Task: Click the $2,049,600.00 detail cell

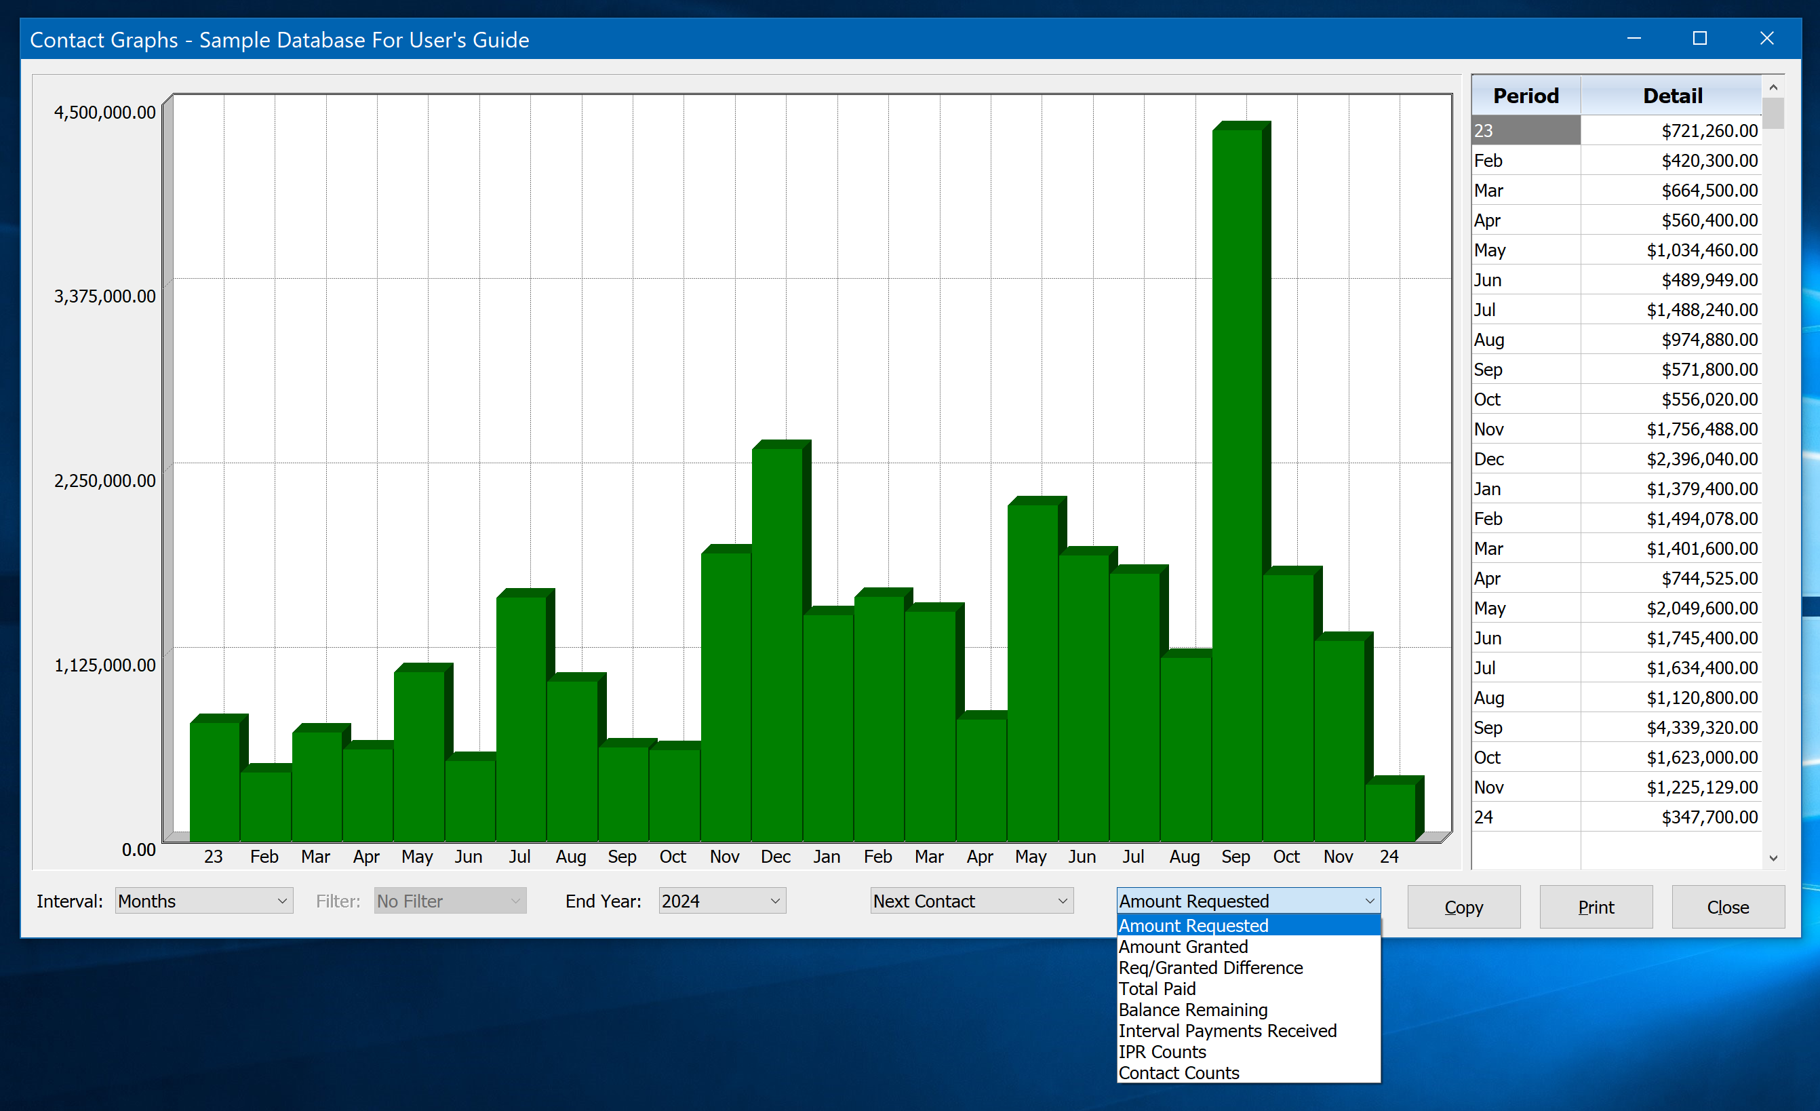Action: click(1671, 608)
